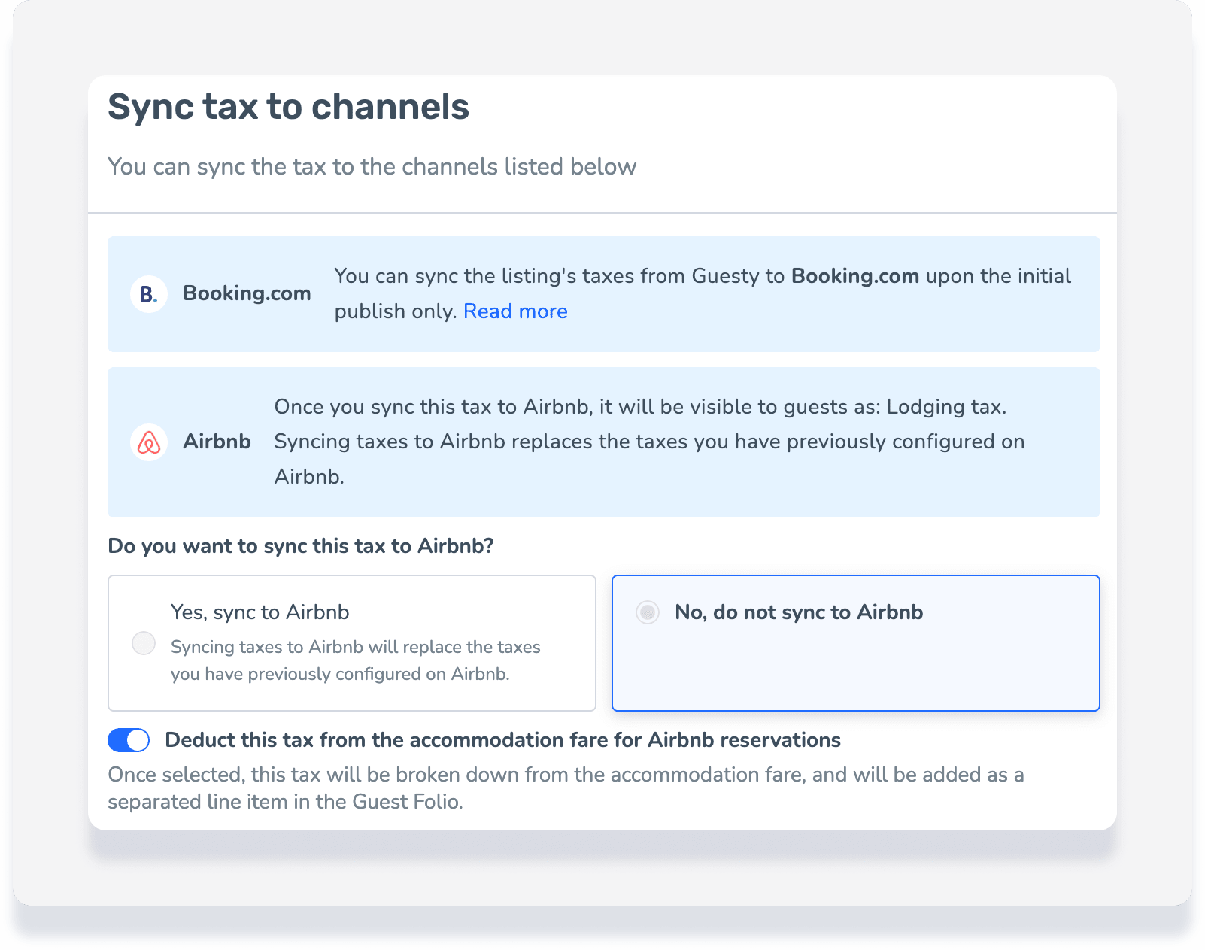This screenshot has height=950, width=1205.
Task: Toggle the Deduct this tax from accommodation fare switch
Action: coord(129,740)
